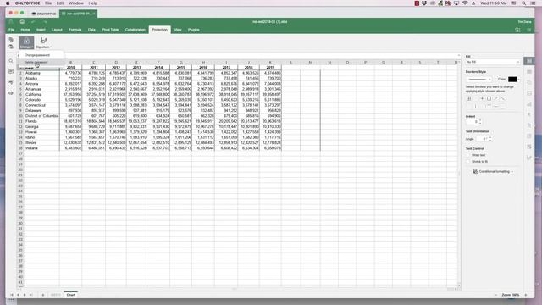542x305 pixels.
Task: Open the Fill dropdown in right panel
Action: click(x=493, y=62)
